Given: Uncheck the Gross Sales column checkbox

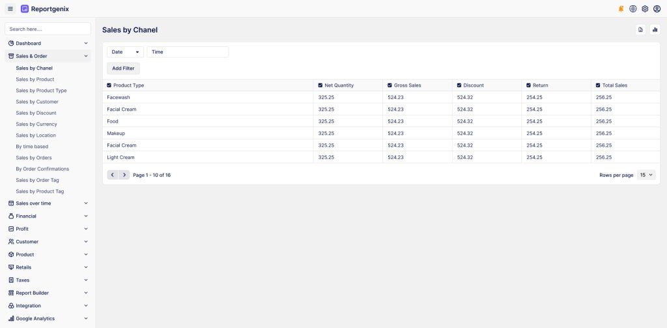Looking at the screenshot, I should tap(390, 85).
